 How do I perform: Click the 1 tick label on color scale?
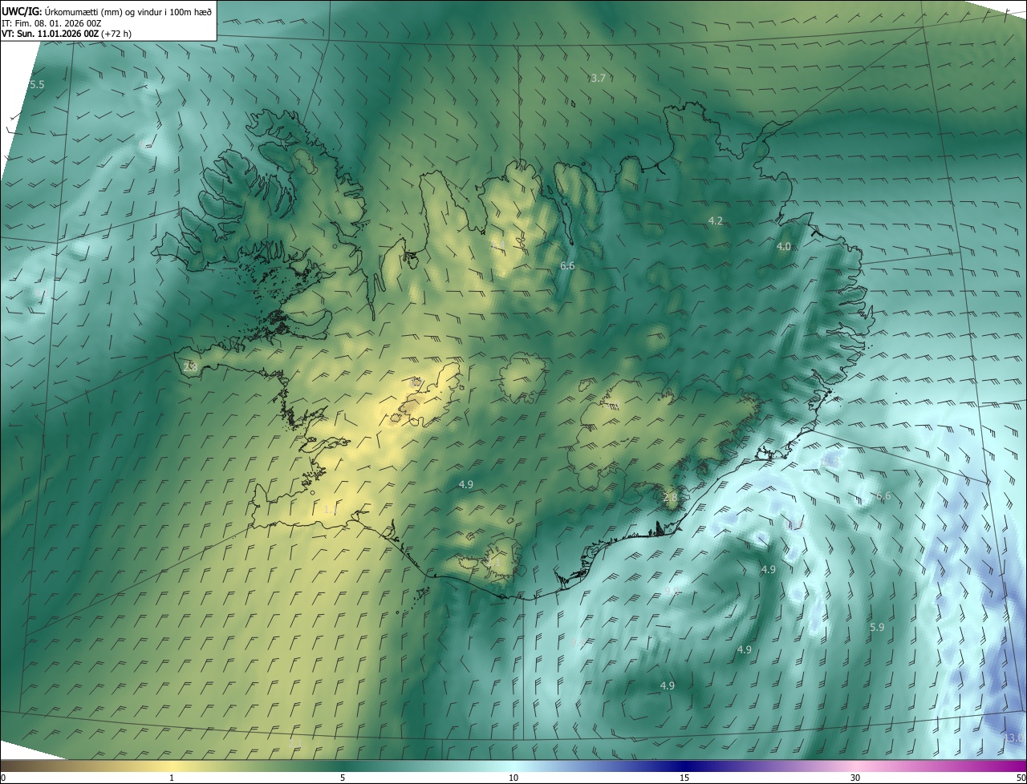coord(172,778)
